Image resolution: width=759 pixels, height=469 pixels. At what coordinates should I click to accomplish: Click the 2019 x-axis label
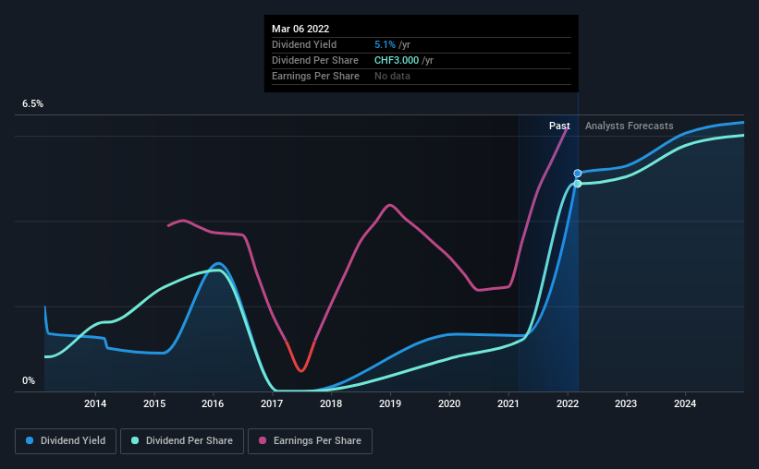tap(390, 403)
